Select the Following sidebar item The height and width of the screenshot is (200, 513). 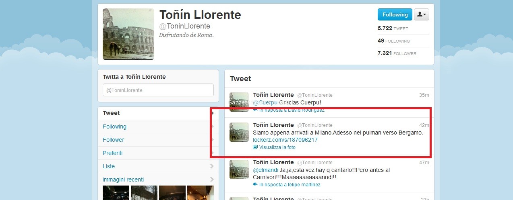158,127
